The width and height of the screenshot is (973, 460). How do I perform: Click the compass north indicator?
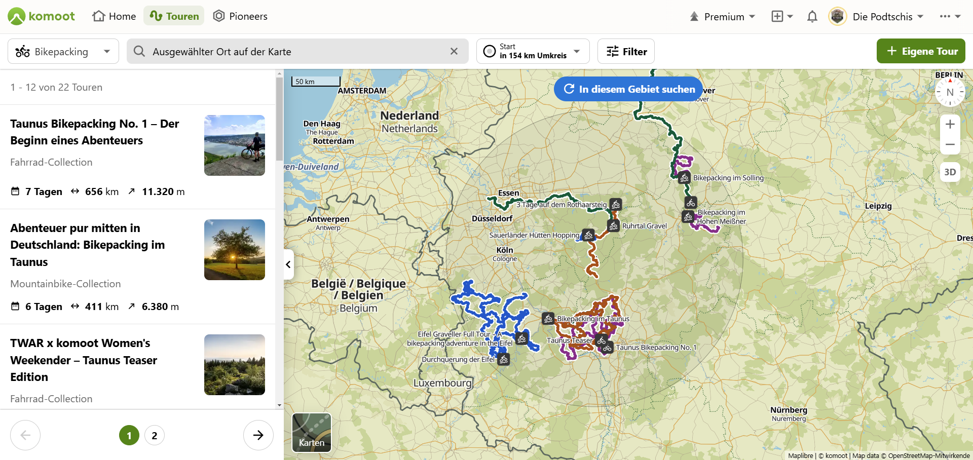[x=950, y=92]
